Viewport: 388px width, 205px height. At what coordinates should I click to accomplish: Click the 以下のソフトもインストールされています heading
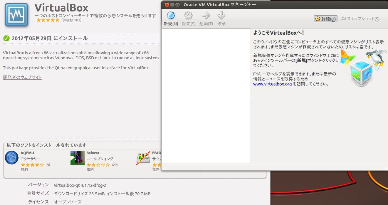[46, 145]
